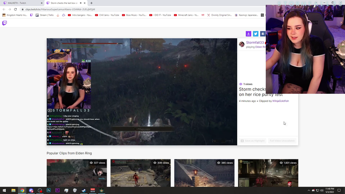Open the Kaomoji Japanese bookmark
The image size is (345, 194).
pos(246,15)
